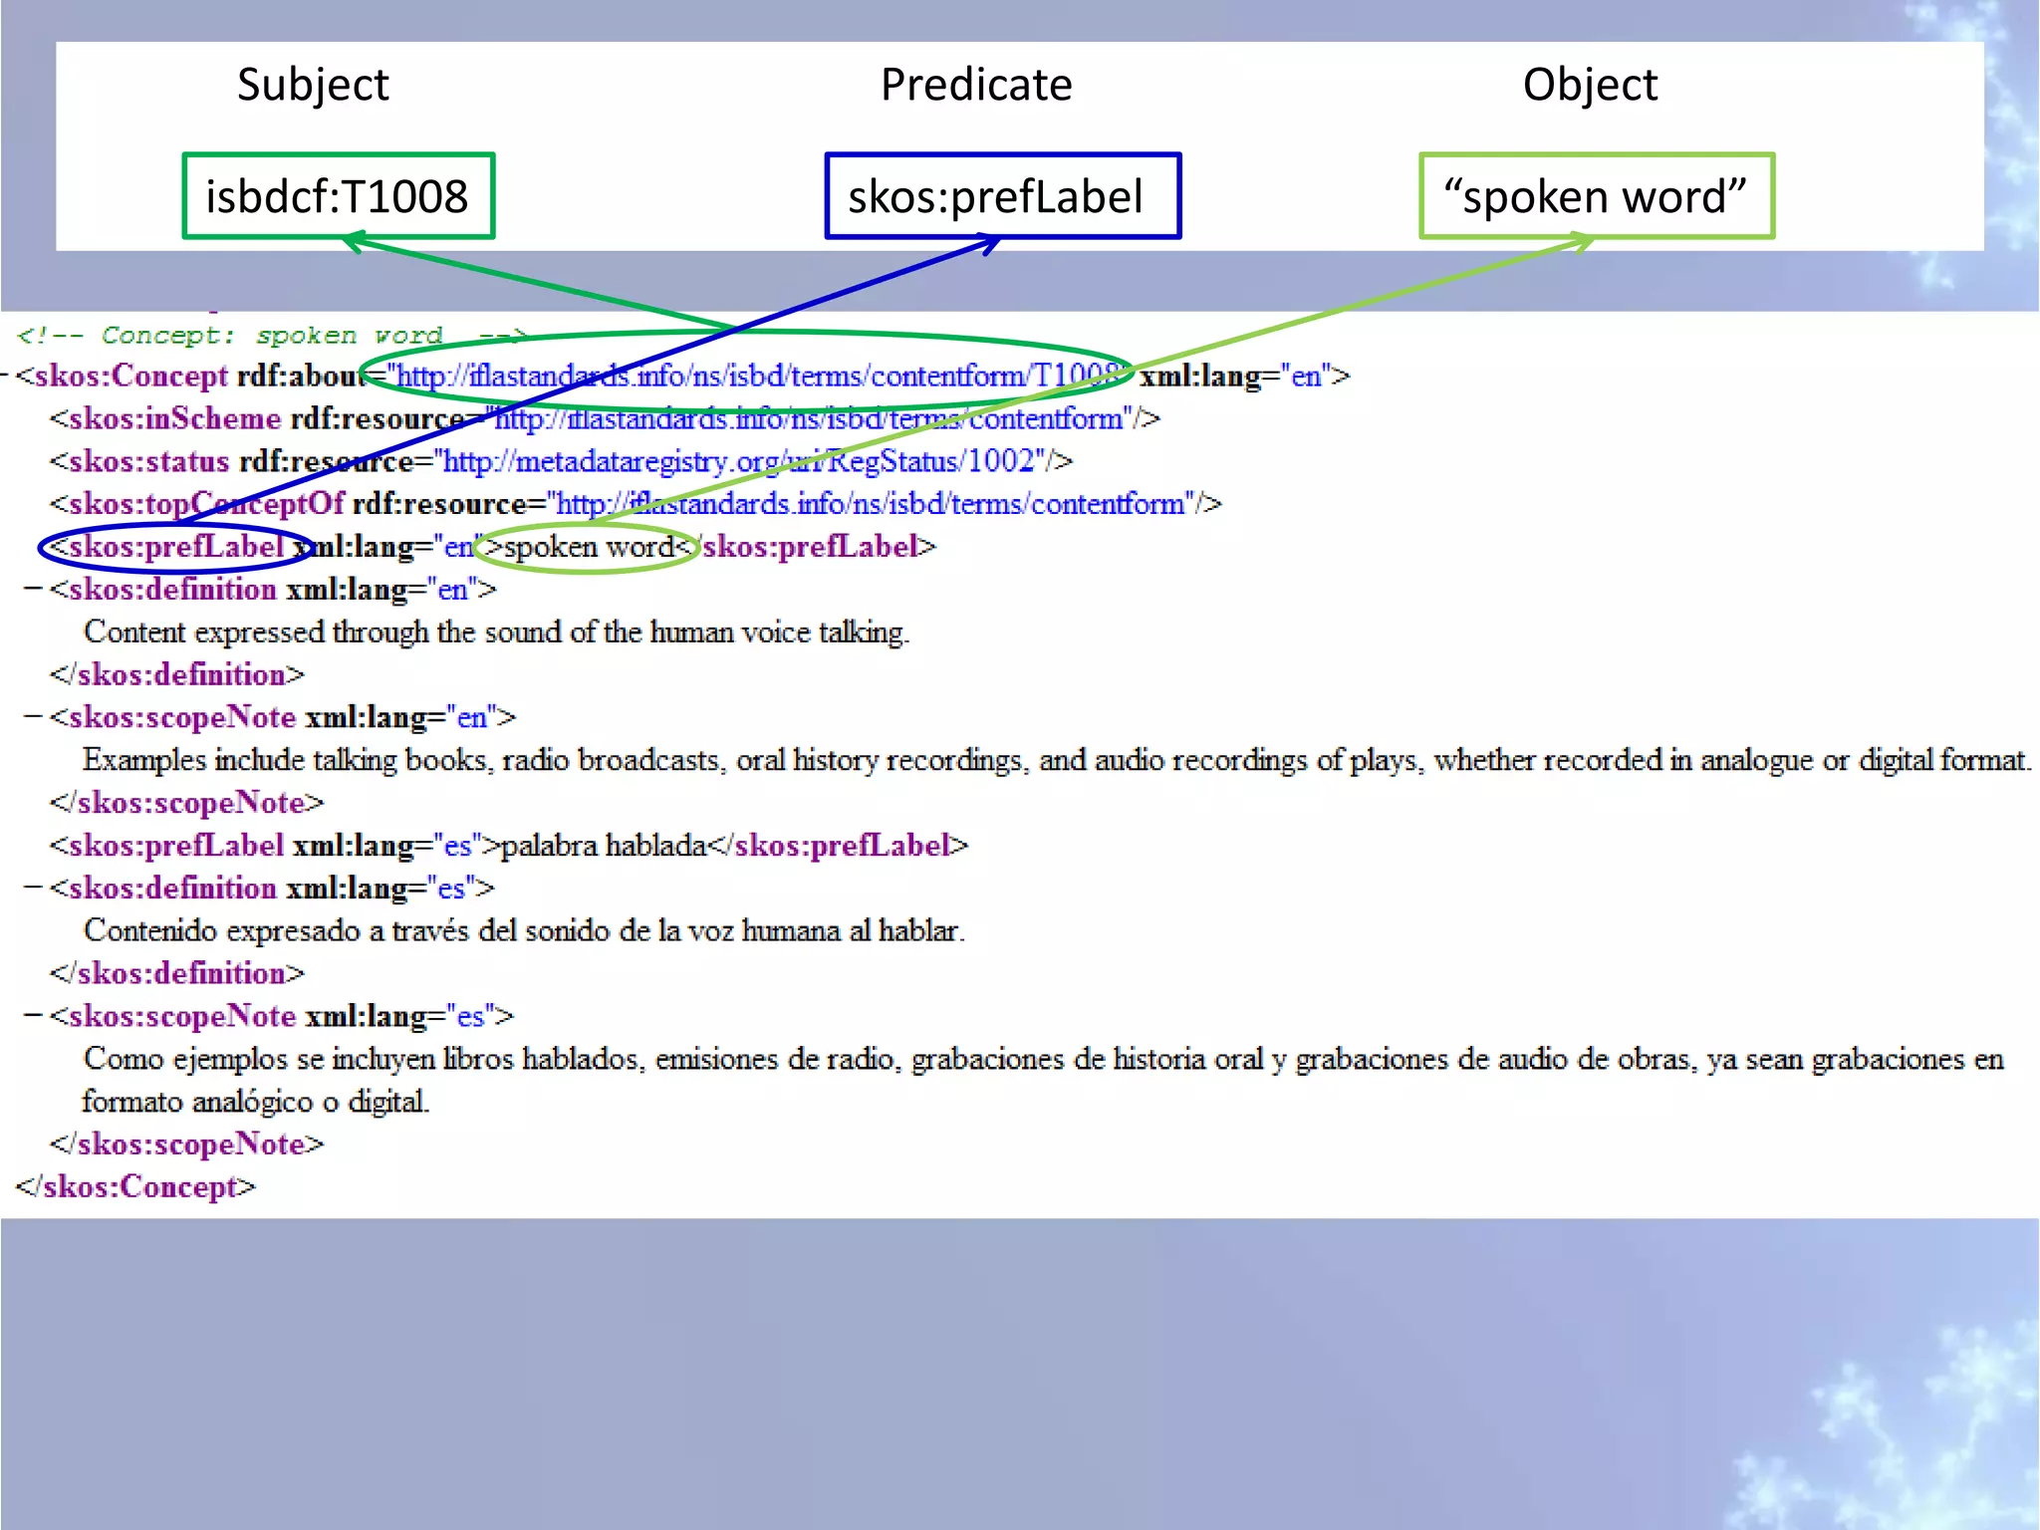Collapse the Spanish skos:scopeNote element
The image size is (2040, 1530).
tap(33, 1015)
